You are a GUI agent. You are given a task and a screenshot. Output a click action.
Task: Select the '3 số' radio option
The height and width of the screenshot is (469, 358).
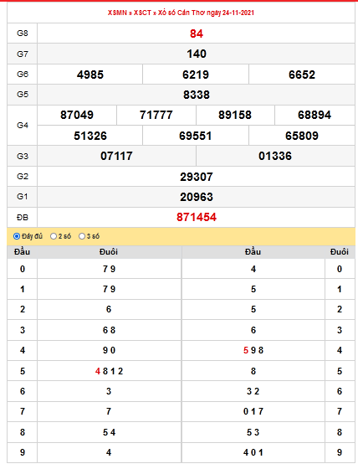(82, 236)
